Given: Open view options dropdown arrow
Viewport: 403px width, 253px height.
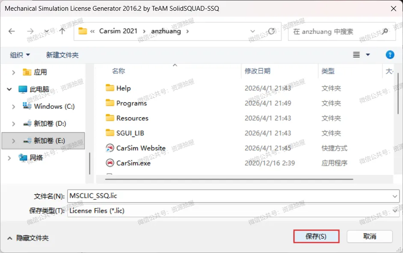Looking at the screenshot, I should click(x=368, y=55).
